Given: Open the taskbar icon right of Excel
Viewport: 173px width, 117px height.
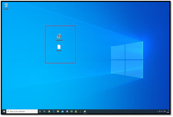Looking at the screenshot, I should pyautogui.click(x=76, y=111).
